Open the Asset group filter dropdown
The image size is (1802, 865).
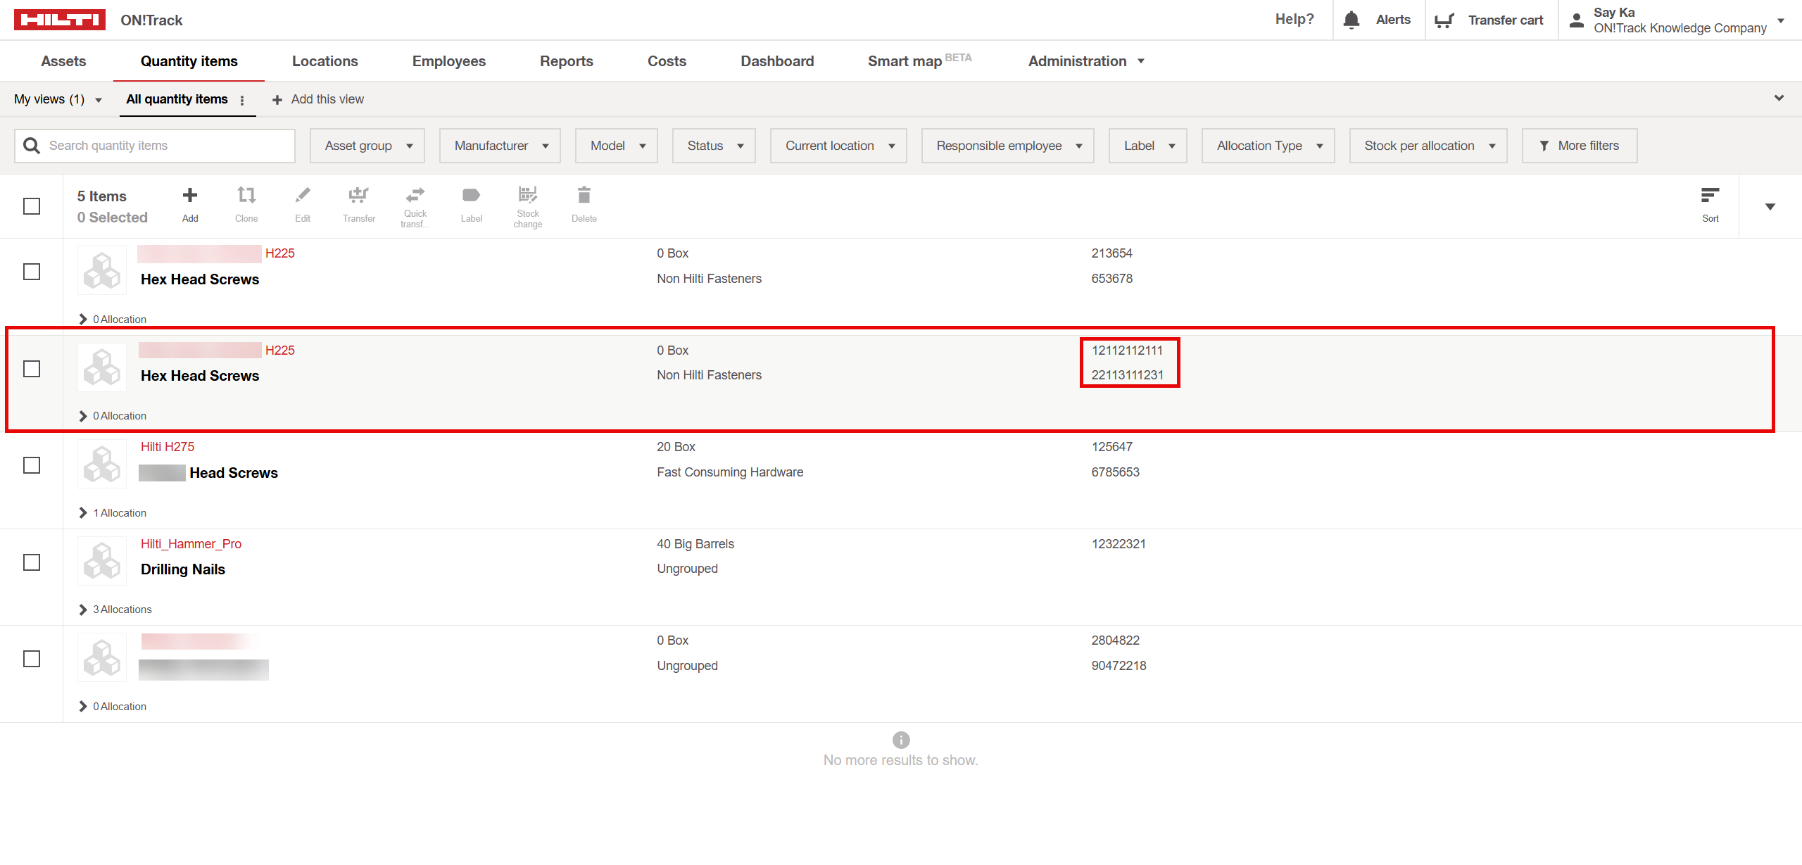(367, 146)
